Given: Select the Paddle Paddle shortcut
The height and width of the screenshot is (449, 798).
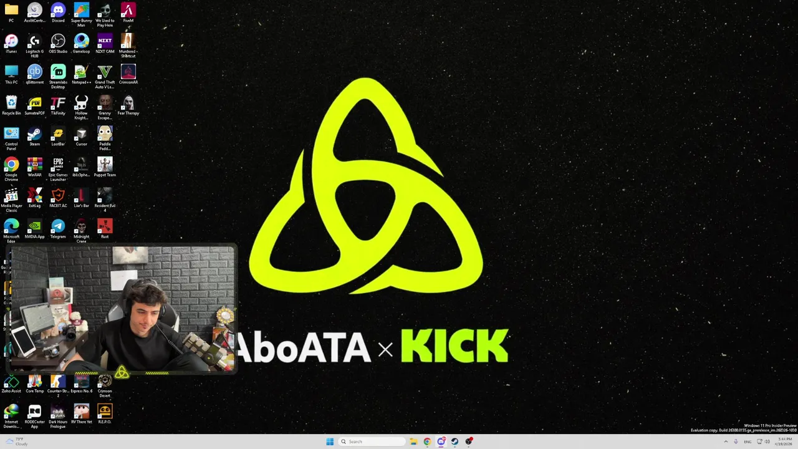Looking at the screenshot, I should coord(105,138).
